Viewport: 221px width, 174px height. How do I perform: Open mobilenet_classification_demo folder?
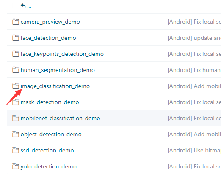[x=60, y=119]
